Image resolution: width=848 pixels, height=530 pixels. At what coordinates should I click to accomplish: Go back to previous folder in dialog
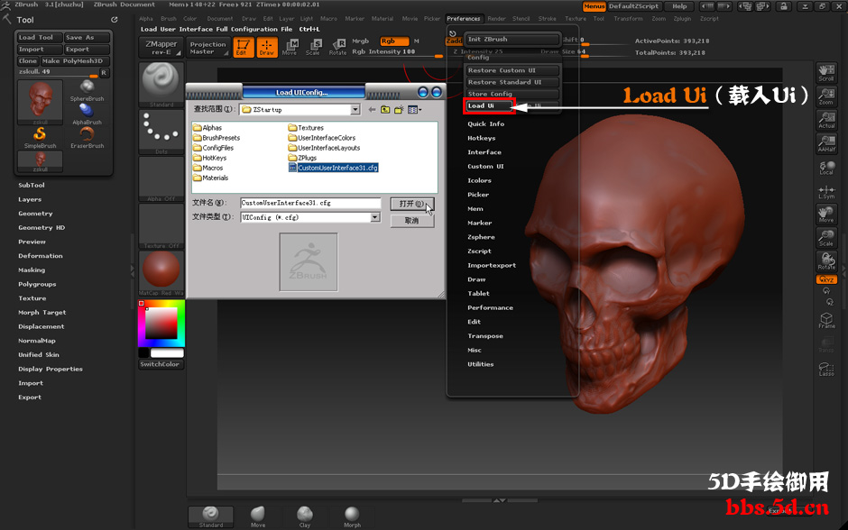click(x=372, y=110)
